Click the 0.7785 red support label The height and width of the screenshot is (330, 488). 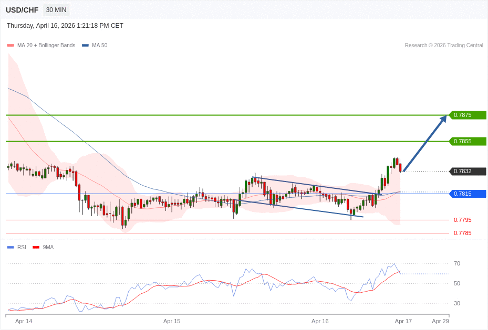[462, 233]
